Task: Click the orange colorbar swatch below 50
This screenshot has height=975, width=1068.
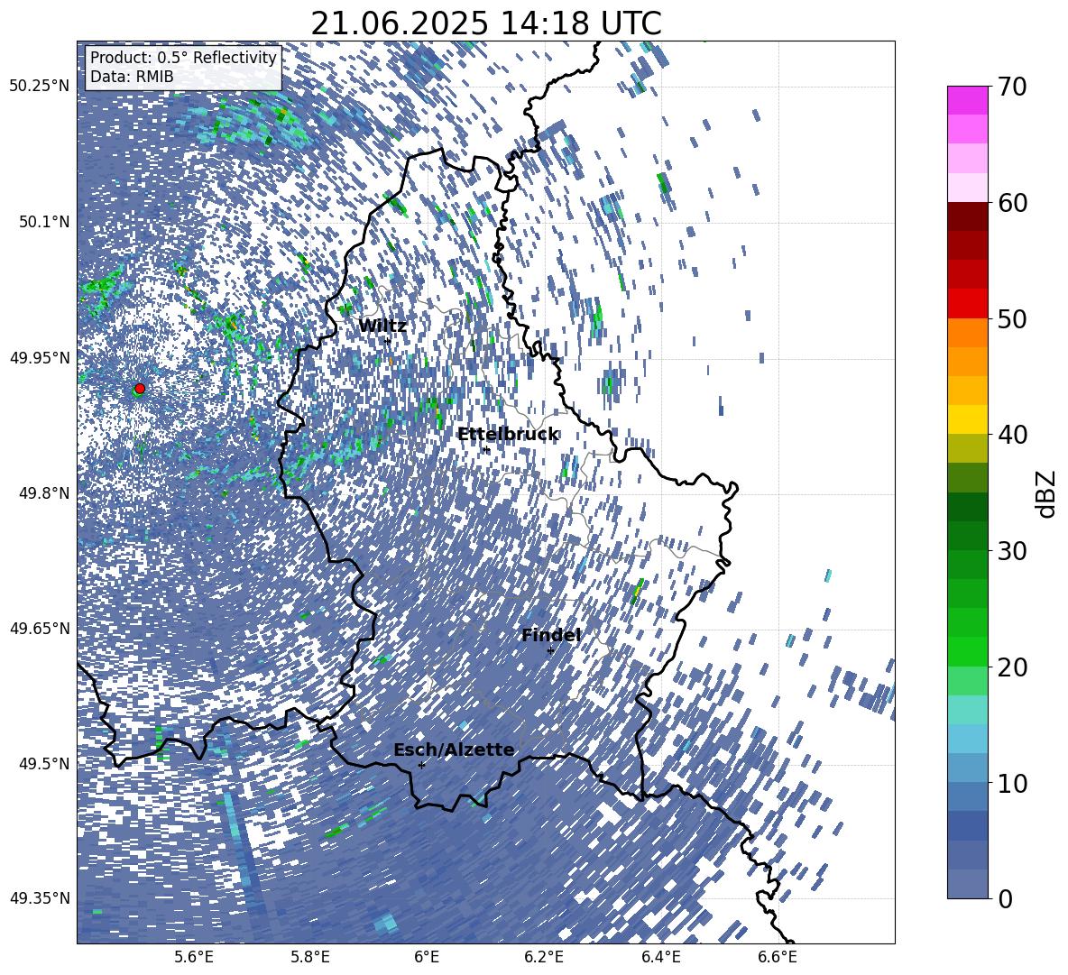Action: (967, 333)
